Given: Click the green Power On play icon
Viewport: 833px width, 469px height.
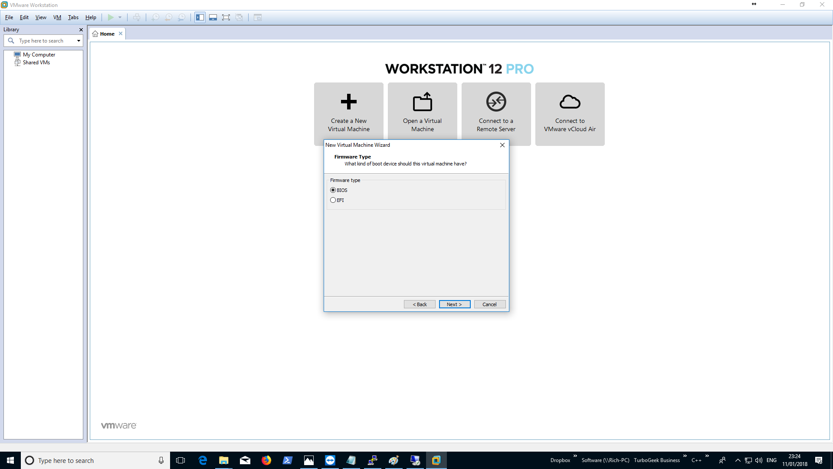Looking at the screenshot, I should (111, 17).
